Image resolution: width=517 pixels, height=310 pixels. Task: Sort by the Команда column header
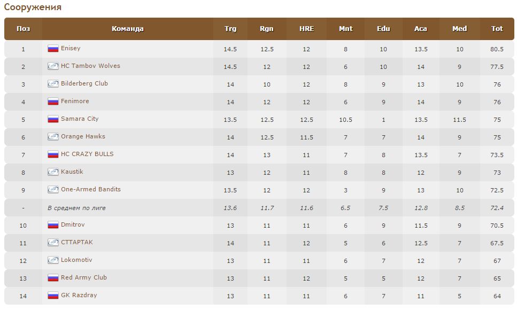point(127,29)
